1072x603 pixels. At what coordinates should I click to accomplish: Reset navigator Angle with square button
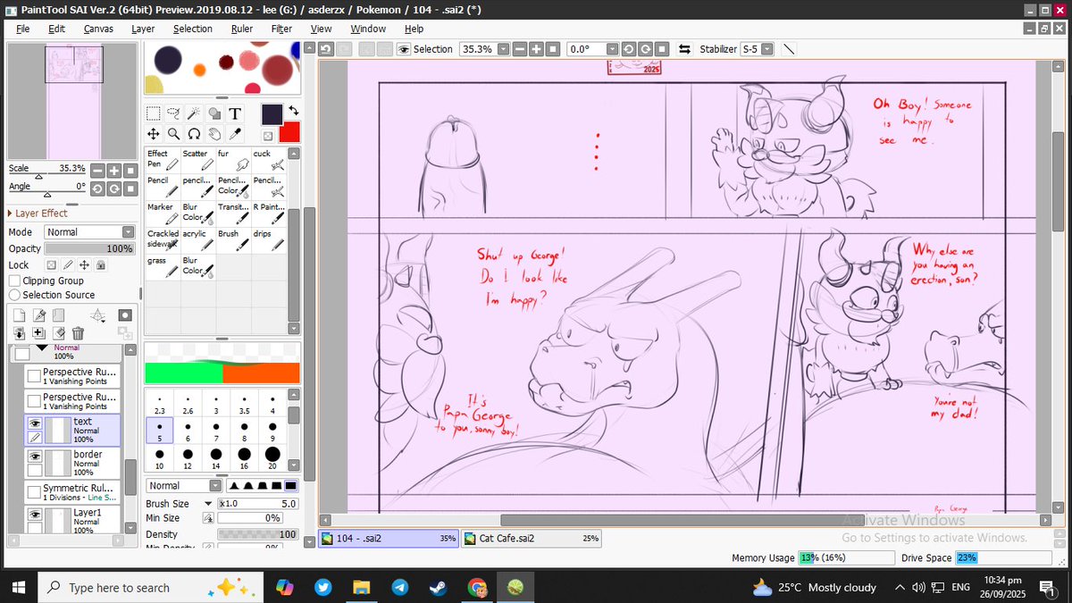(x=130, y=188)
